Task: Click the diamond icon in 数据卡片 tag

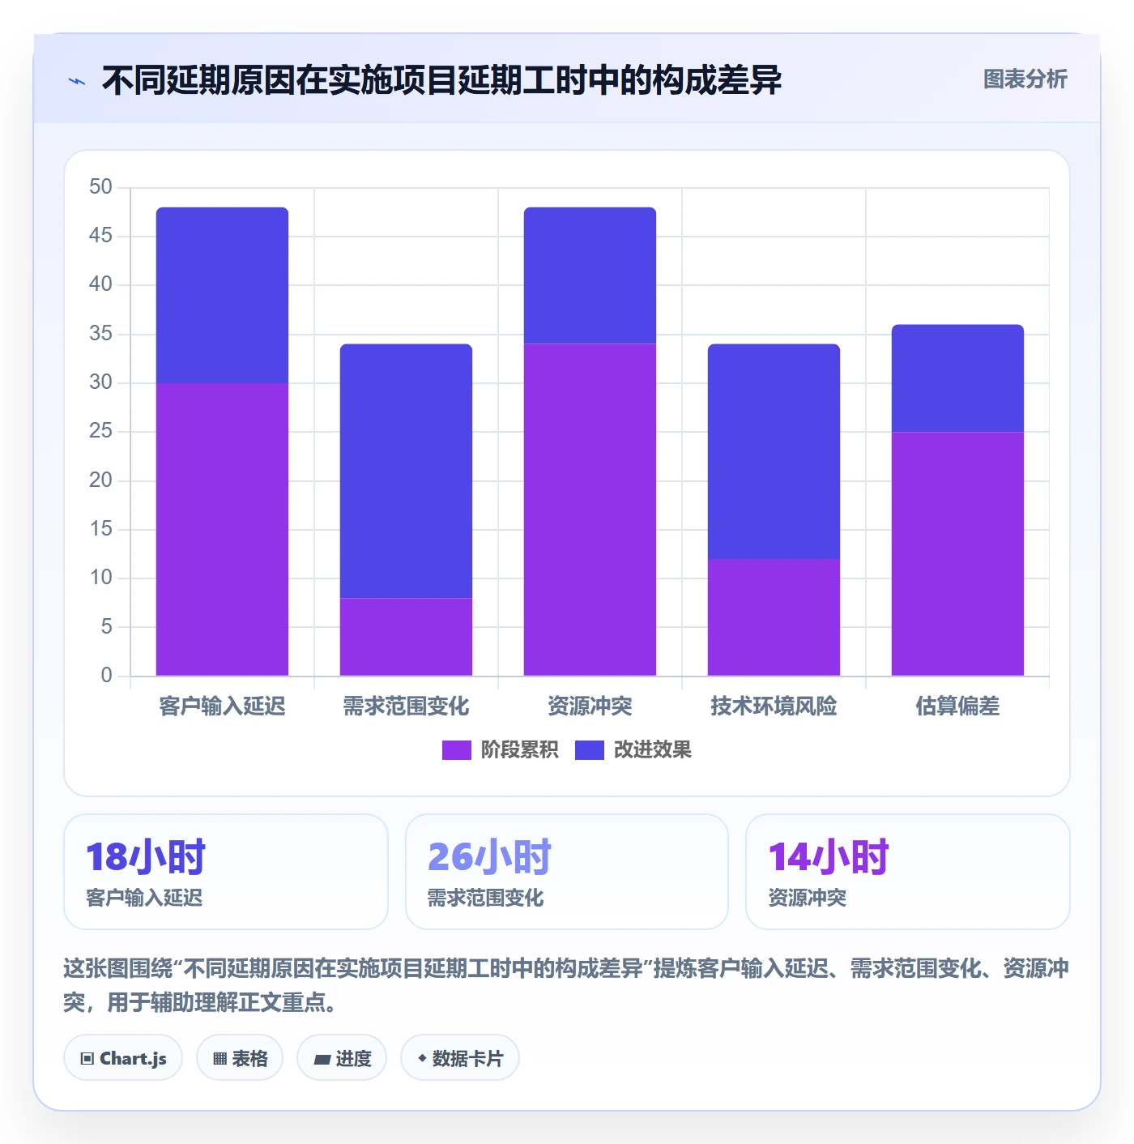Action: [422, 1058]
